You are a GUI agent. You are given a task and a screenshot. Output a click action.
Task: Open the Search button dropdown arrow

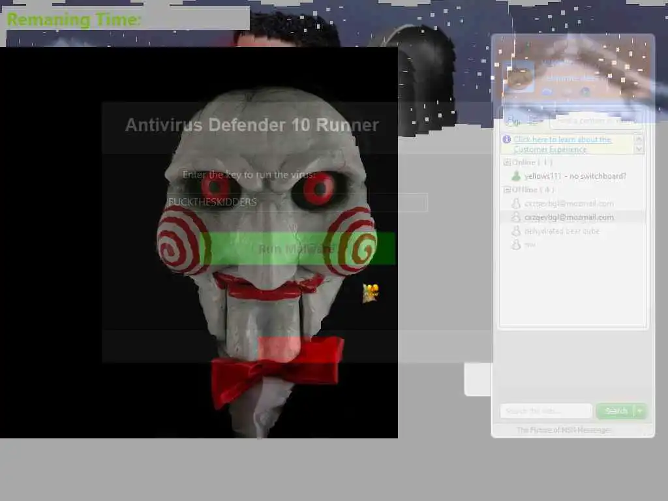point(641,411)
